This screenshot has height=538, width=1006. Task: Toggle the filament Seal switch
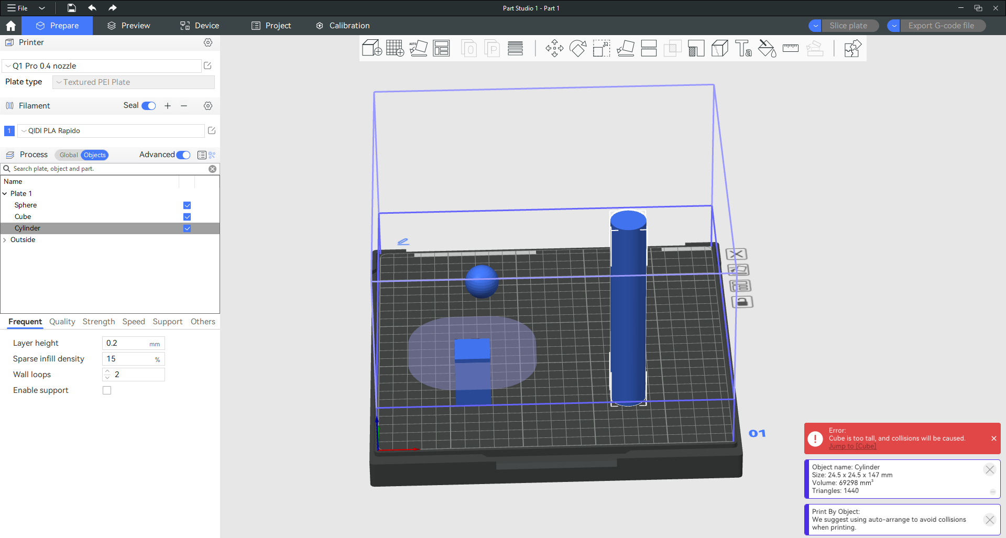(x=149, y=106)
